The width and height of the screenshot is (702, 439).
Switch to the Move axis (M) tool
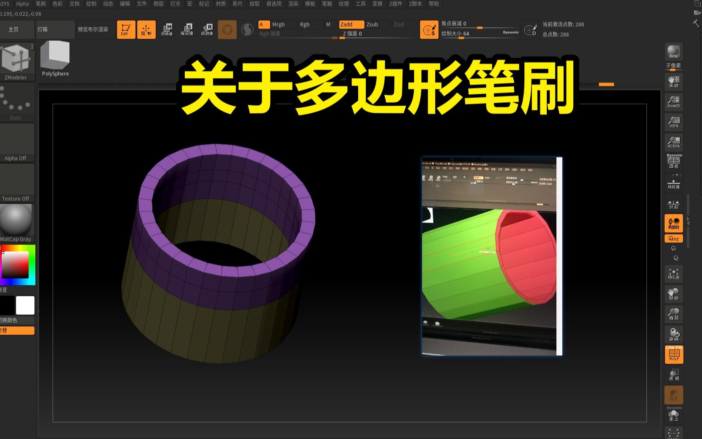tap(168, 29)
